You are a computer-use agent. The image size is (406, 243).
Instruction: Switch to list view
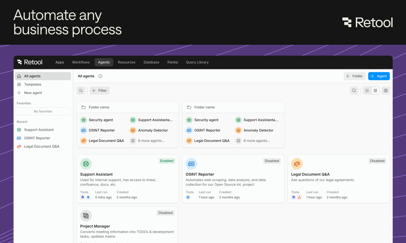(x=367, y=90)
